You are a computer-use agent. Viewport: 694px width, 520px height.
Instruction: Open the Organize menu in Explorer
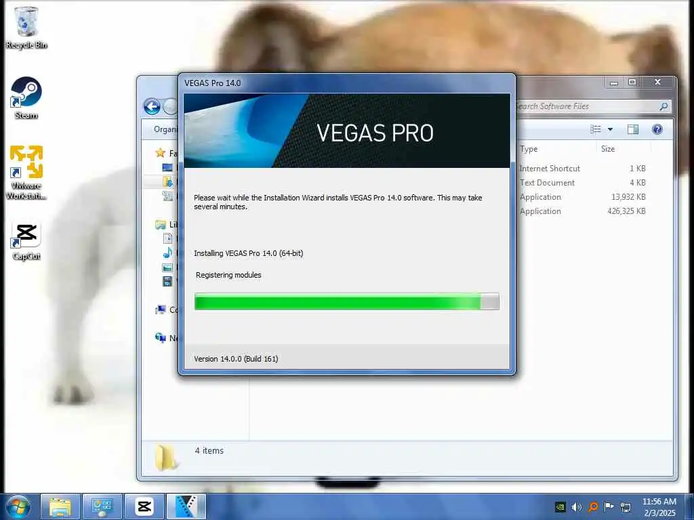(165, 129)
